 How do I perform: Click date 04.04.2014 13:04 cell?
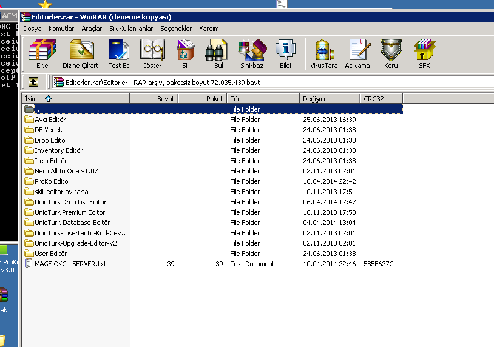point(329,223)
